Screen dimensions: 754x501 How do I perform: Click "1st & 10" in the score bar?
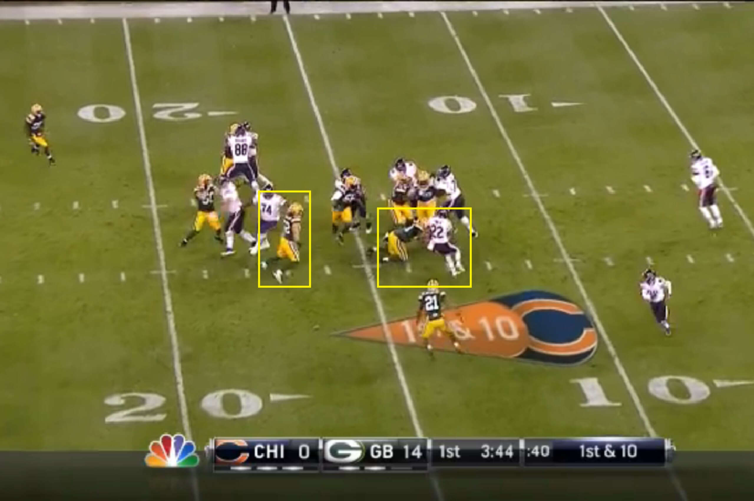608,452
